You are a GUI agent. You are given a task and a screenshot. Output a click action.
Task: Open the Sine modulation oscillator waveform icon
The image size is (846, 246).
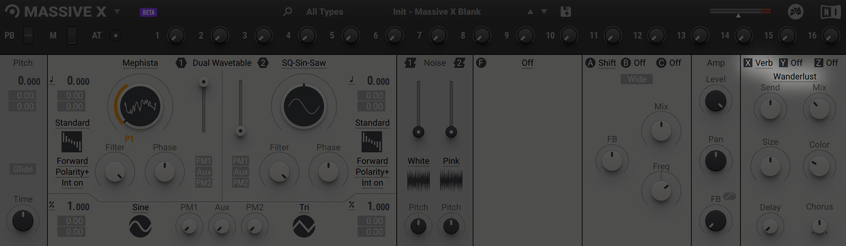click(140, 226)
